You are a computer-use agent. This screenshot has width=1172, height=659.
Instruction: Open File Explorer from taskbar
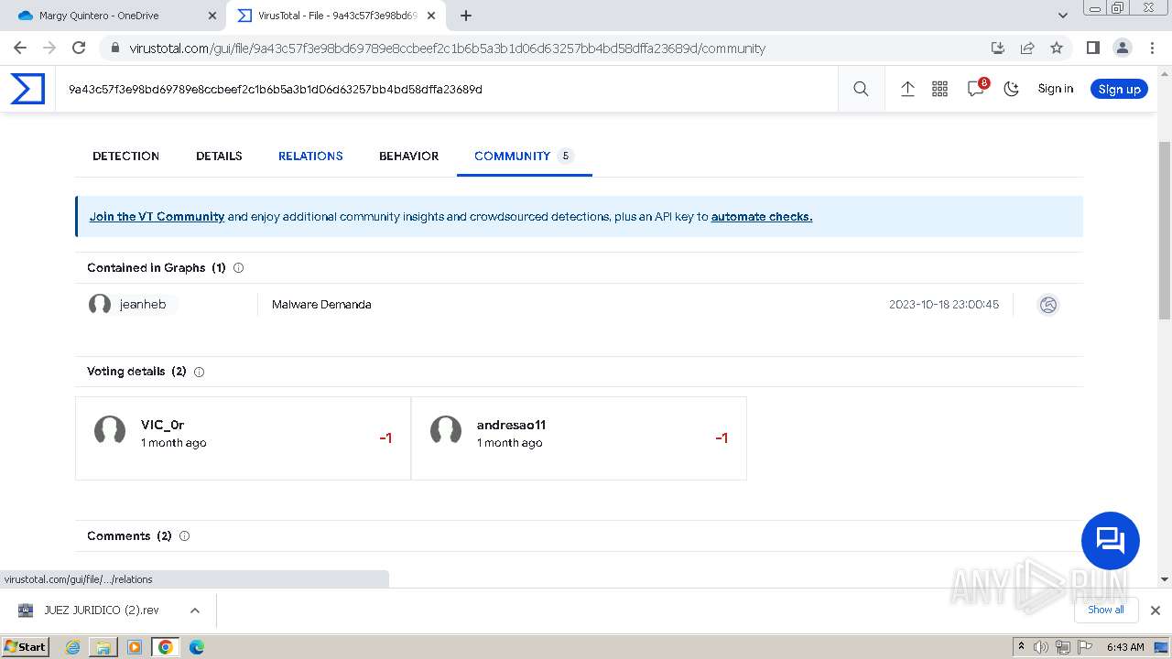pos(103,647)
